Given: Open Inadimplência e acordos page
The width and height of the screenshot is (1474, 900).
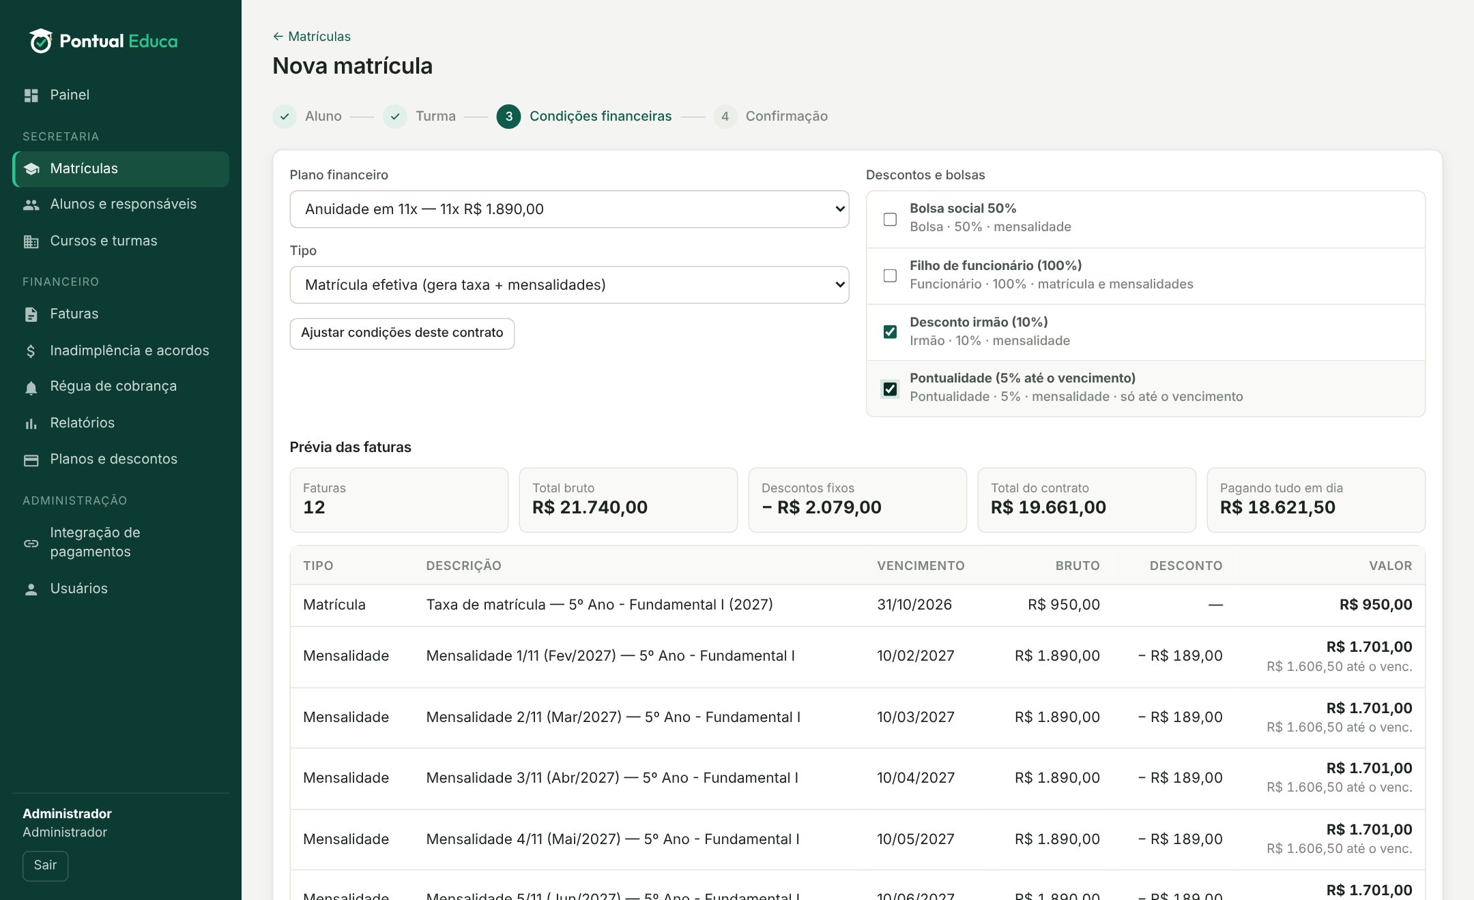Looking at the screenshot, I should coord(121,351).
